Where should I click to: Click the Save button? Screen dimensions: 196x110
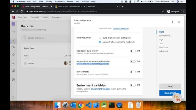170,86
